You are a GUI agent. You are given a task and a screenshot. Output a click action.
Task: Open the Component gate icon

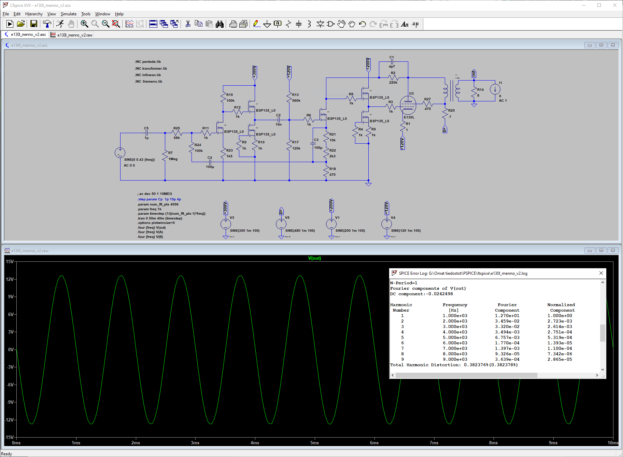[x=330, y=24]
